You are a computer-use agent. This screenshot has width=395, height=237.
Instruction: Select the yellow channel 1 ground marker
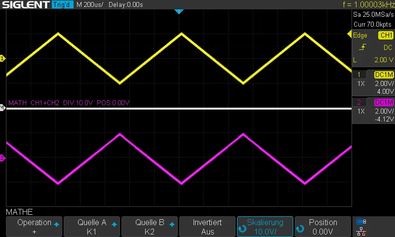click(2, 58)
